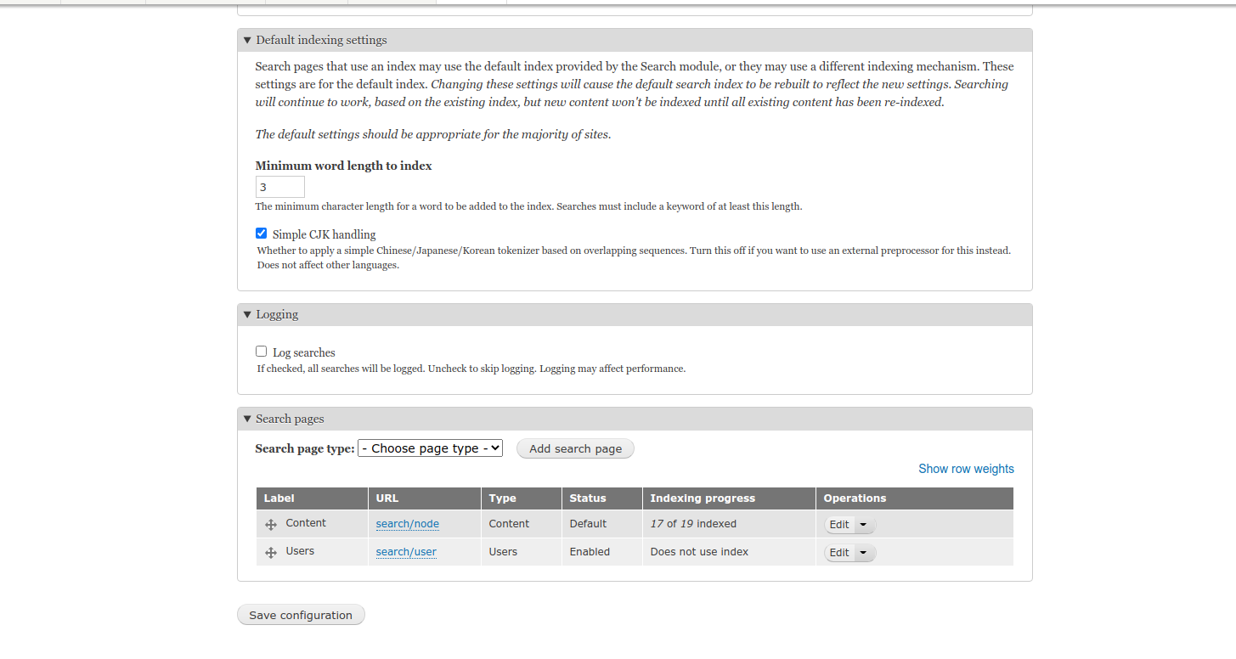Screen dimensions: 1236x659
Task: Open the search/user link
Action: [406, 552]
